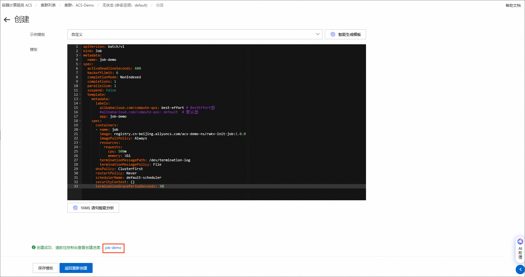
Task: Open the 集群: ACS-Demo breadcrumb
Action: point(79,5)
